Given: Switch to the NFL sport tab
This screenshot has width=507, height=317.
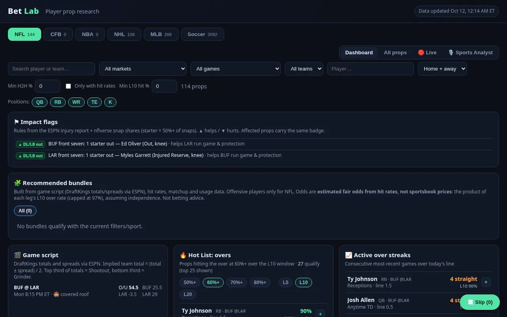Looking at the screenshot, I should [x=25, y=34].
